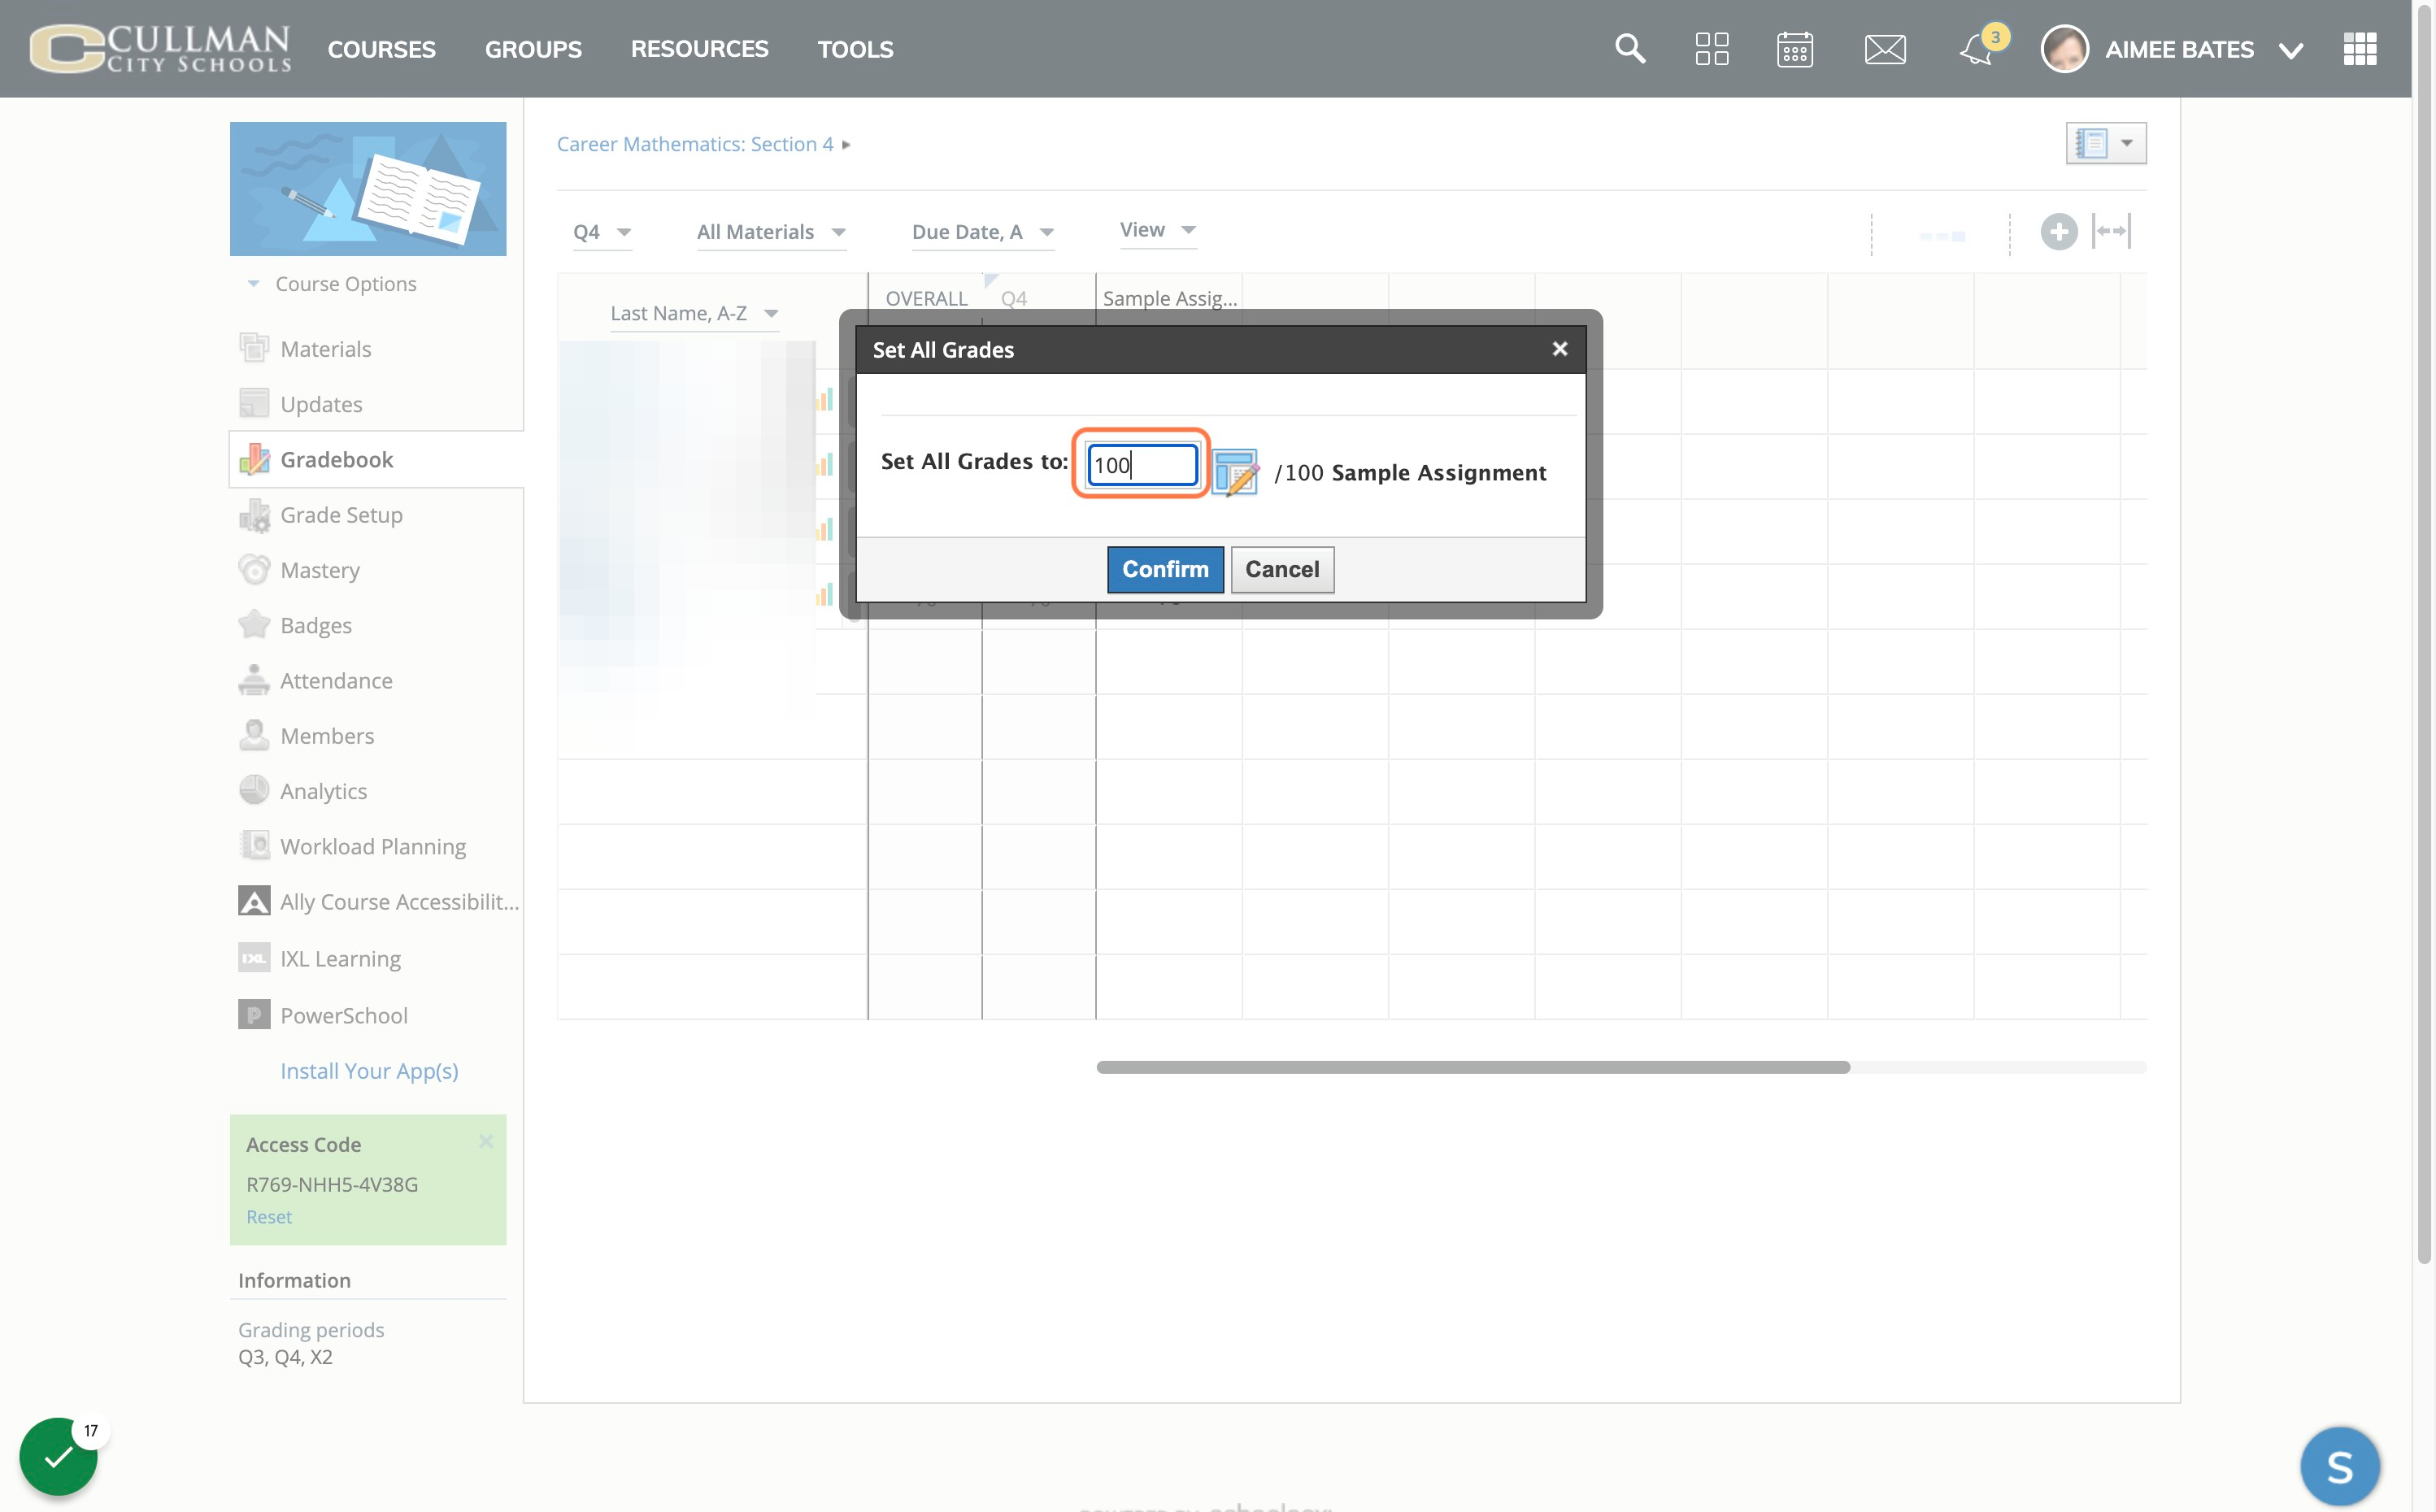This screenshot has width=2436, height=1512.
Task: Open the View dropdown
Action: click(1158, 230)
